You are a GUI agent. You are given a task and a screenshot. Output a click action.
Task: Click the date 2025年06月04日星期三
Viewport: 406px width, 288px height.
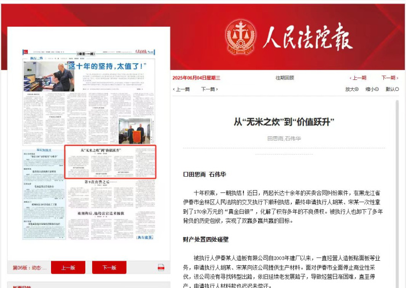(x=196, y=78)
